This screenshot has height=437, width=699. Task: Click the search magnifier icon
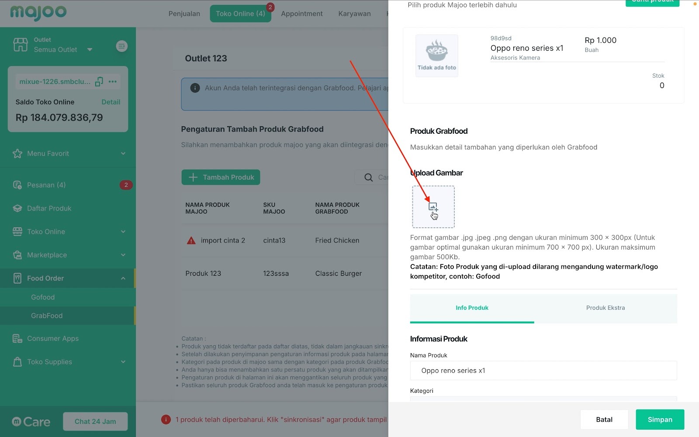click(369, 177)
